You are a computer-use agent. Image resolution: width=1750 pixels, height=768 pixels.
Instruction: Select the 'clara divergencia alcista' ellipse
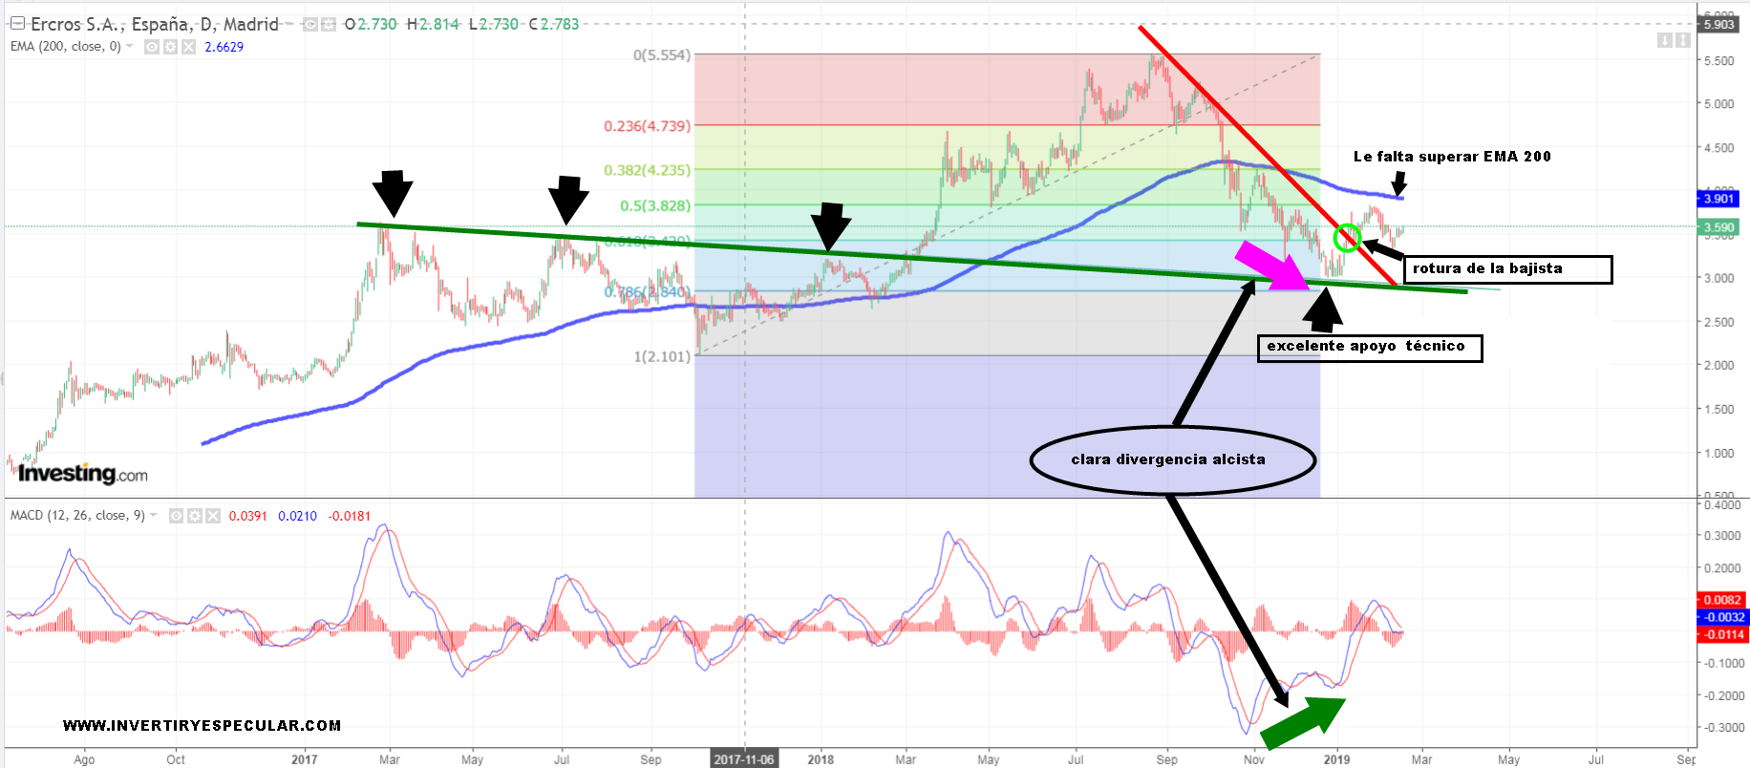point(1172,459)
